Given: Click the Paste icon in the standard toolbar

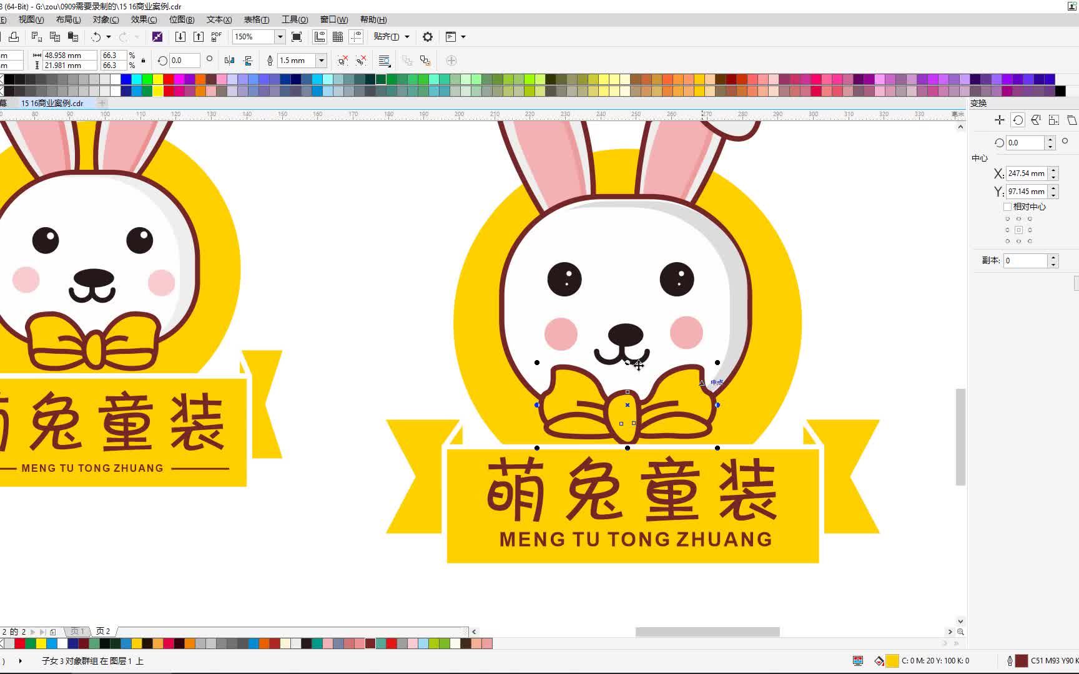Looking at the screenshot, I should (x=73, y=37).
